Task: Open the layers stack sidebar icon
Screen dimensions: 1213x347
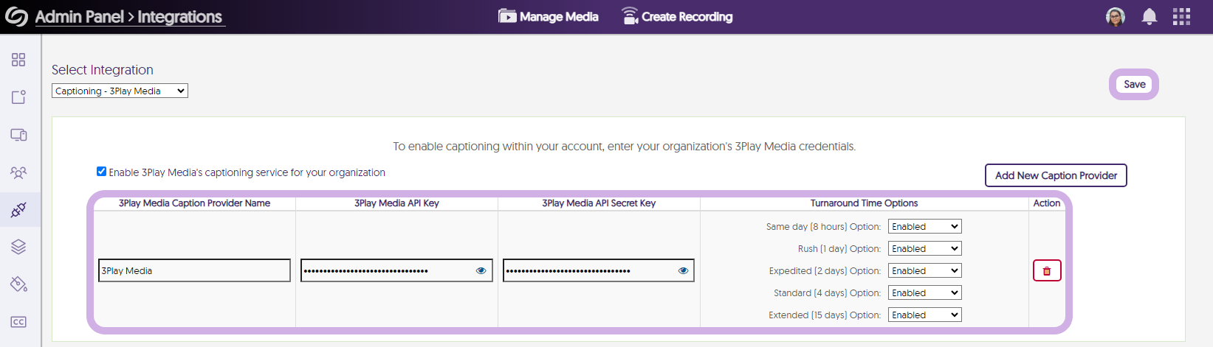Action: click(18, 247)
